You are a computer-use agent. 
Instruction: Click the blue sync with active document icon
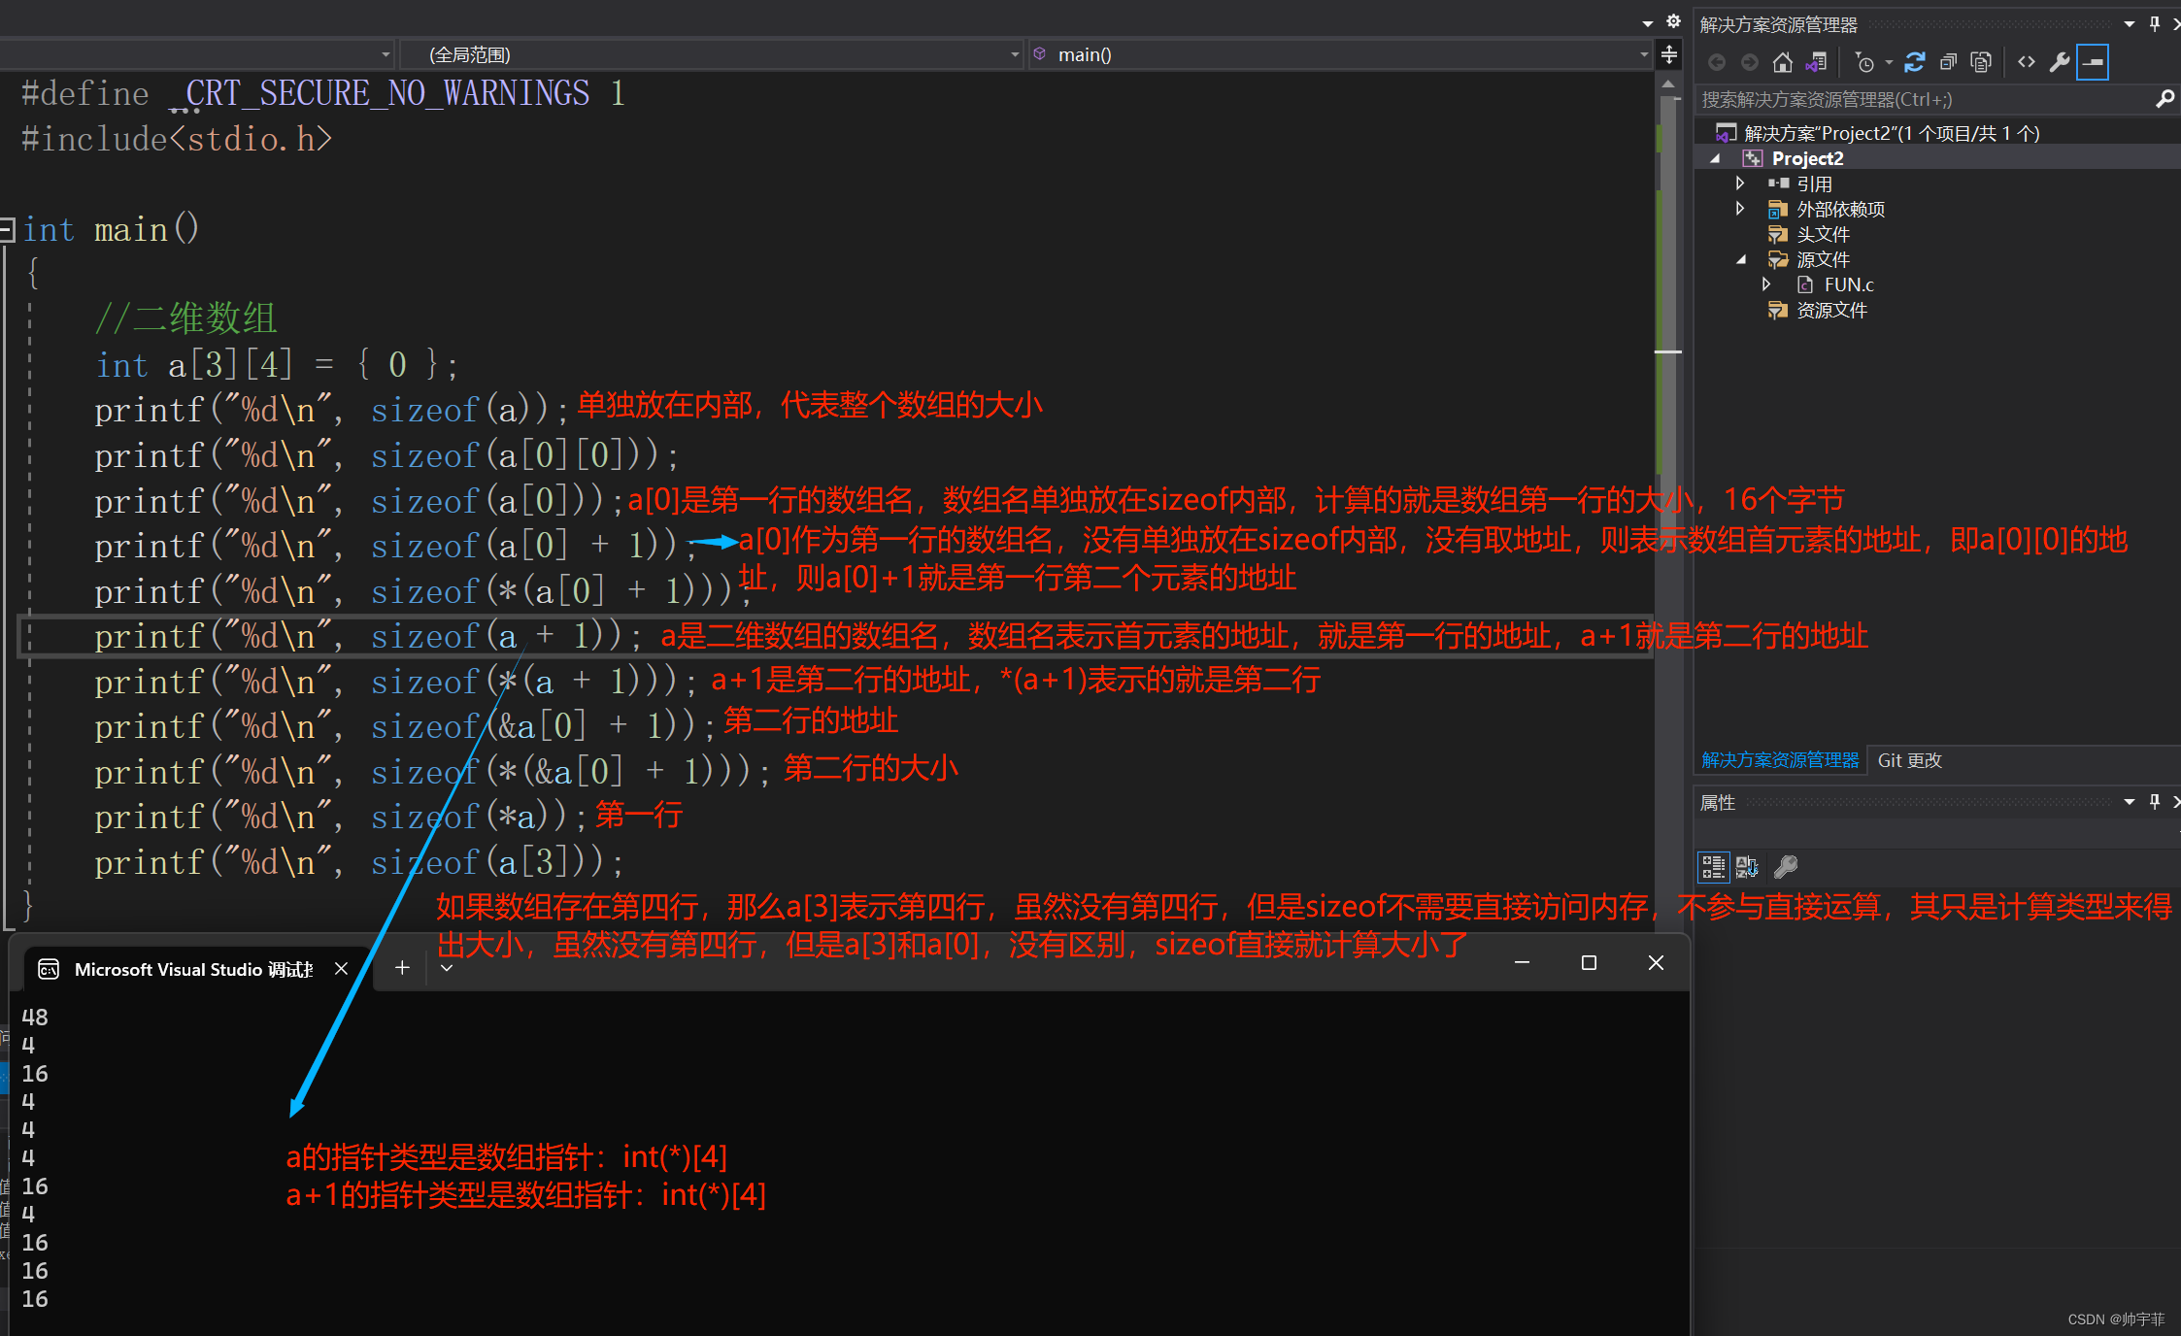[x=1915, y=62]
